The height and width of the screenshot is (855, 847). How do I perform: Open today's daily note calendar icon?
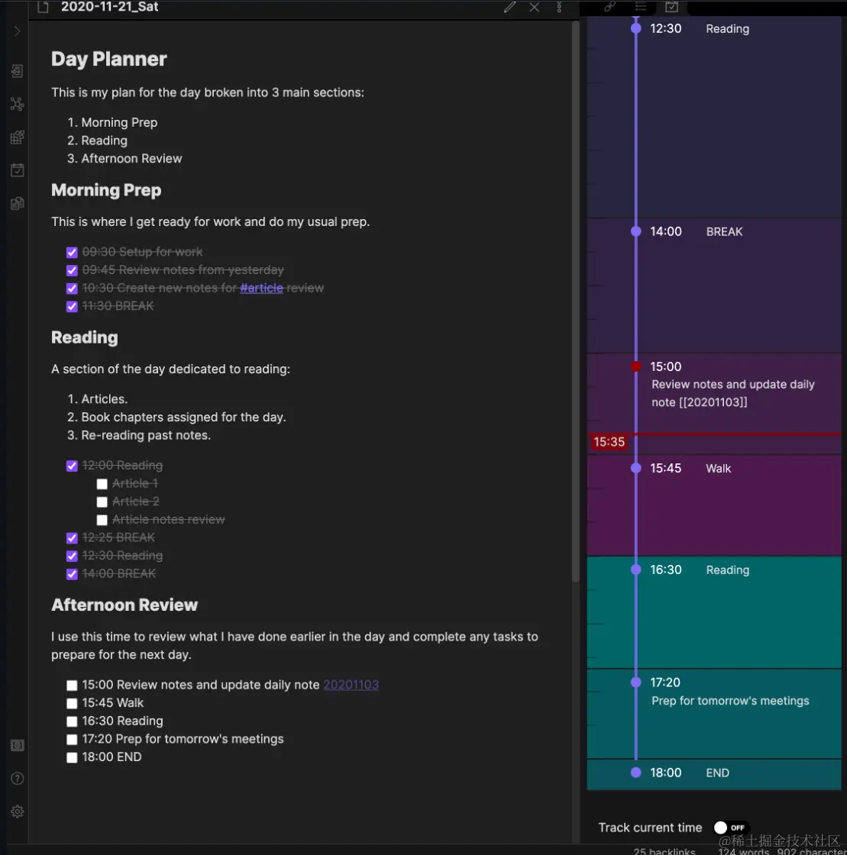click(17, 170)
